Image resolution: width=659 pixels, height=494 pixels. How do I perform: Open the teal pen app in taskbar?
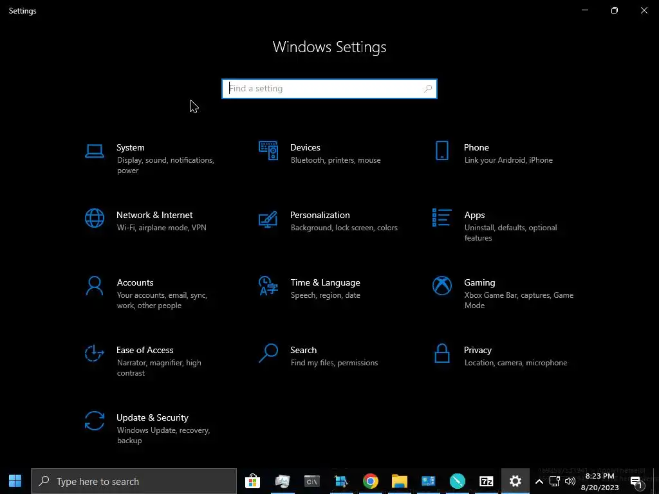tap(458, 481)
